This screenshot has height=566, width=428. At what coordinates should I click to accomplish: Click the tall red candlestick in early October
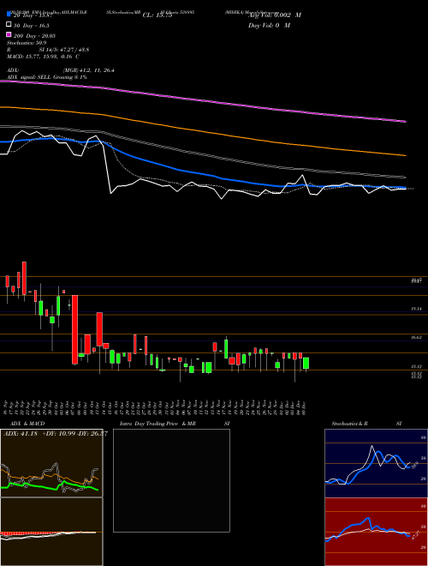(x=75, y=329)
